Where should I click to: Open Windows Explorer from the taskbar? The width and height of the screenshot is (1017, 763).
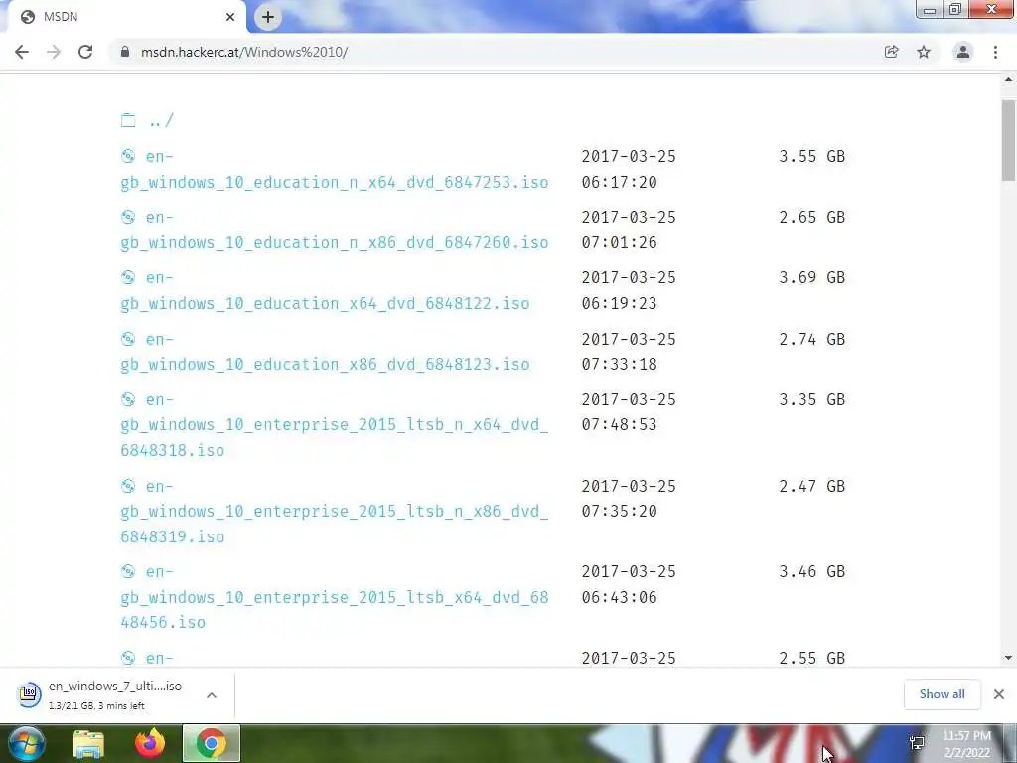pos(88,744)
